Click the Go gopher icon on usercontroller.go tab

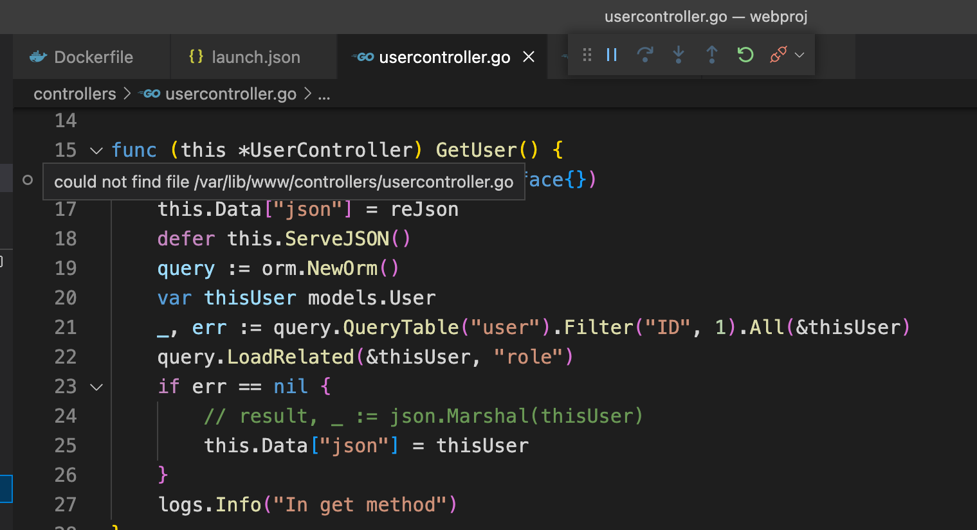(362, 57)
